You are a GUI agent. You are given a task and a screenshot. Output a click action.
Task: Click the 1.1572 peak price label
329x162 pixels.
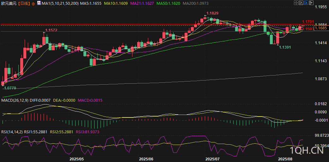[51, 30]
